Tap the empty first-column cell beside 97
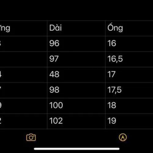Viewport: 153px width, 153px height. tap(24, 59)
